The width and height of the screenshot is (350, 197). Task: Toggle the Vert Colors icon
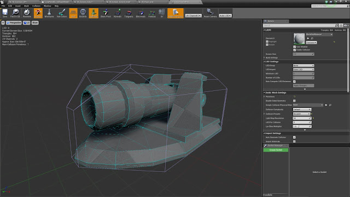coord(62,13)
